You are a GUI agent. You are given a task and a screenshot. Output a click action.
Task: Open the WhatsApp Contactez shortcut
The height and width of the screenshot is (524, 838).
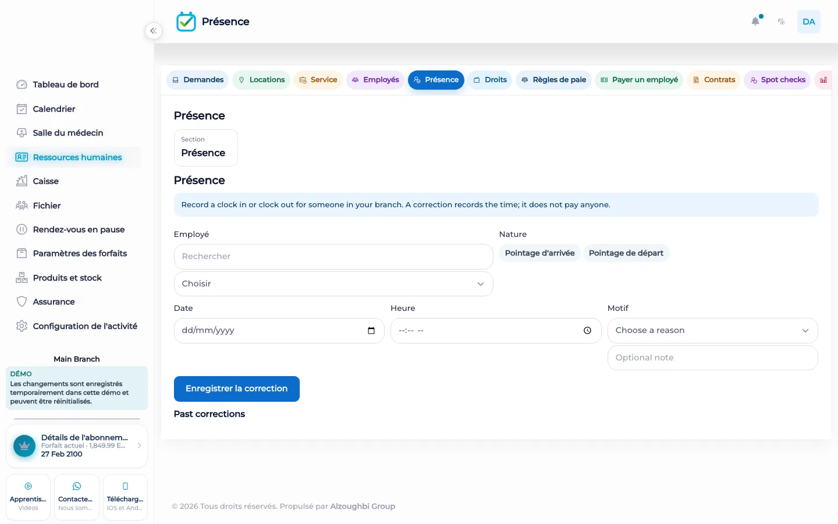click(77, 497)
